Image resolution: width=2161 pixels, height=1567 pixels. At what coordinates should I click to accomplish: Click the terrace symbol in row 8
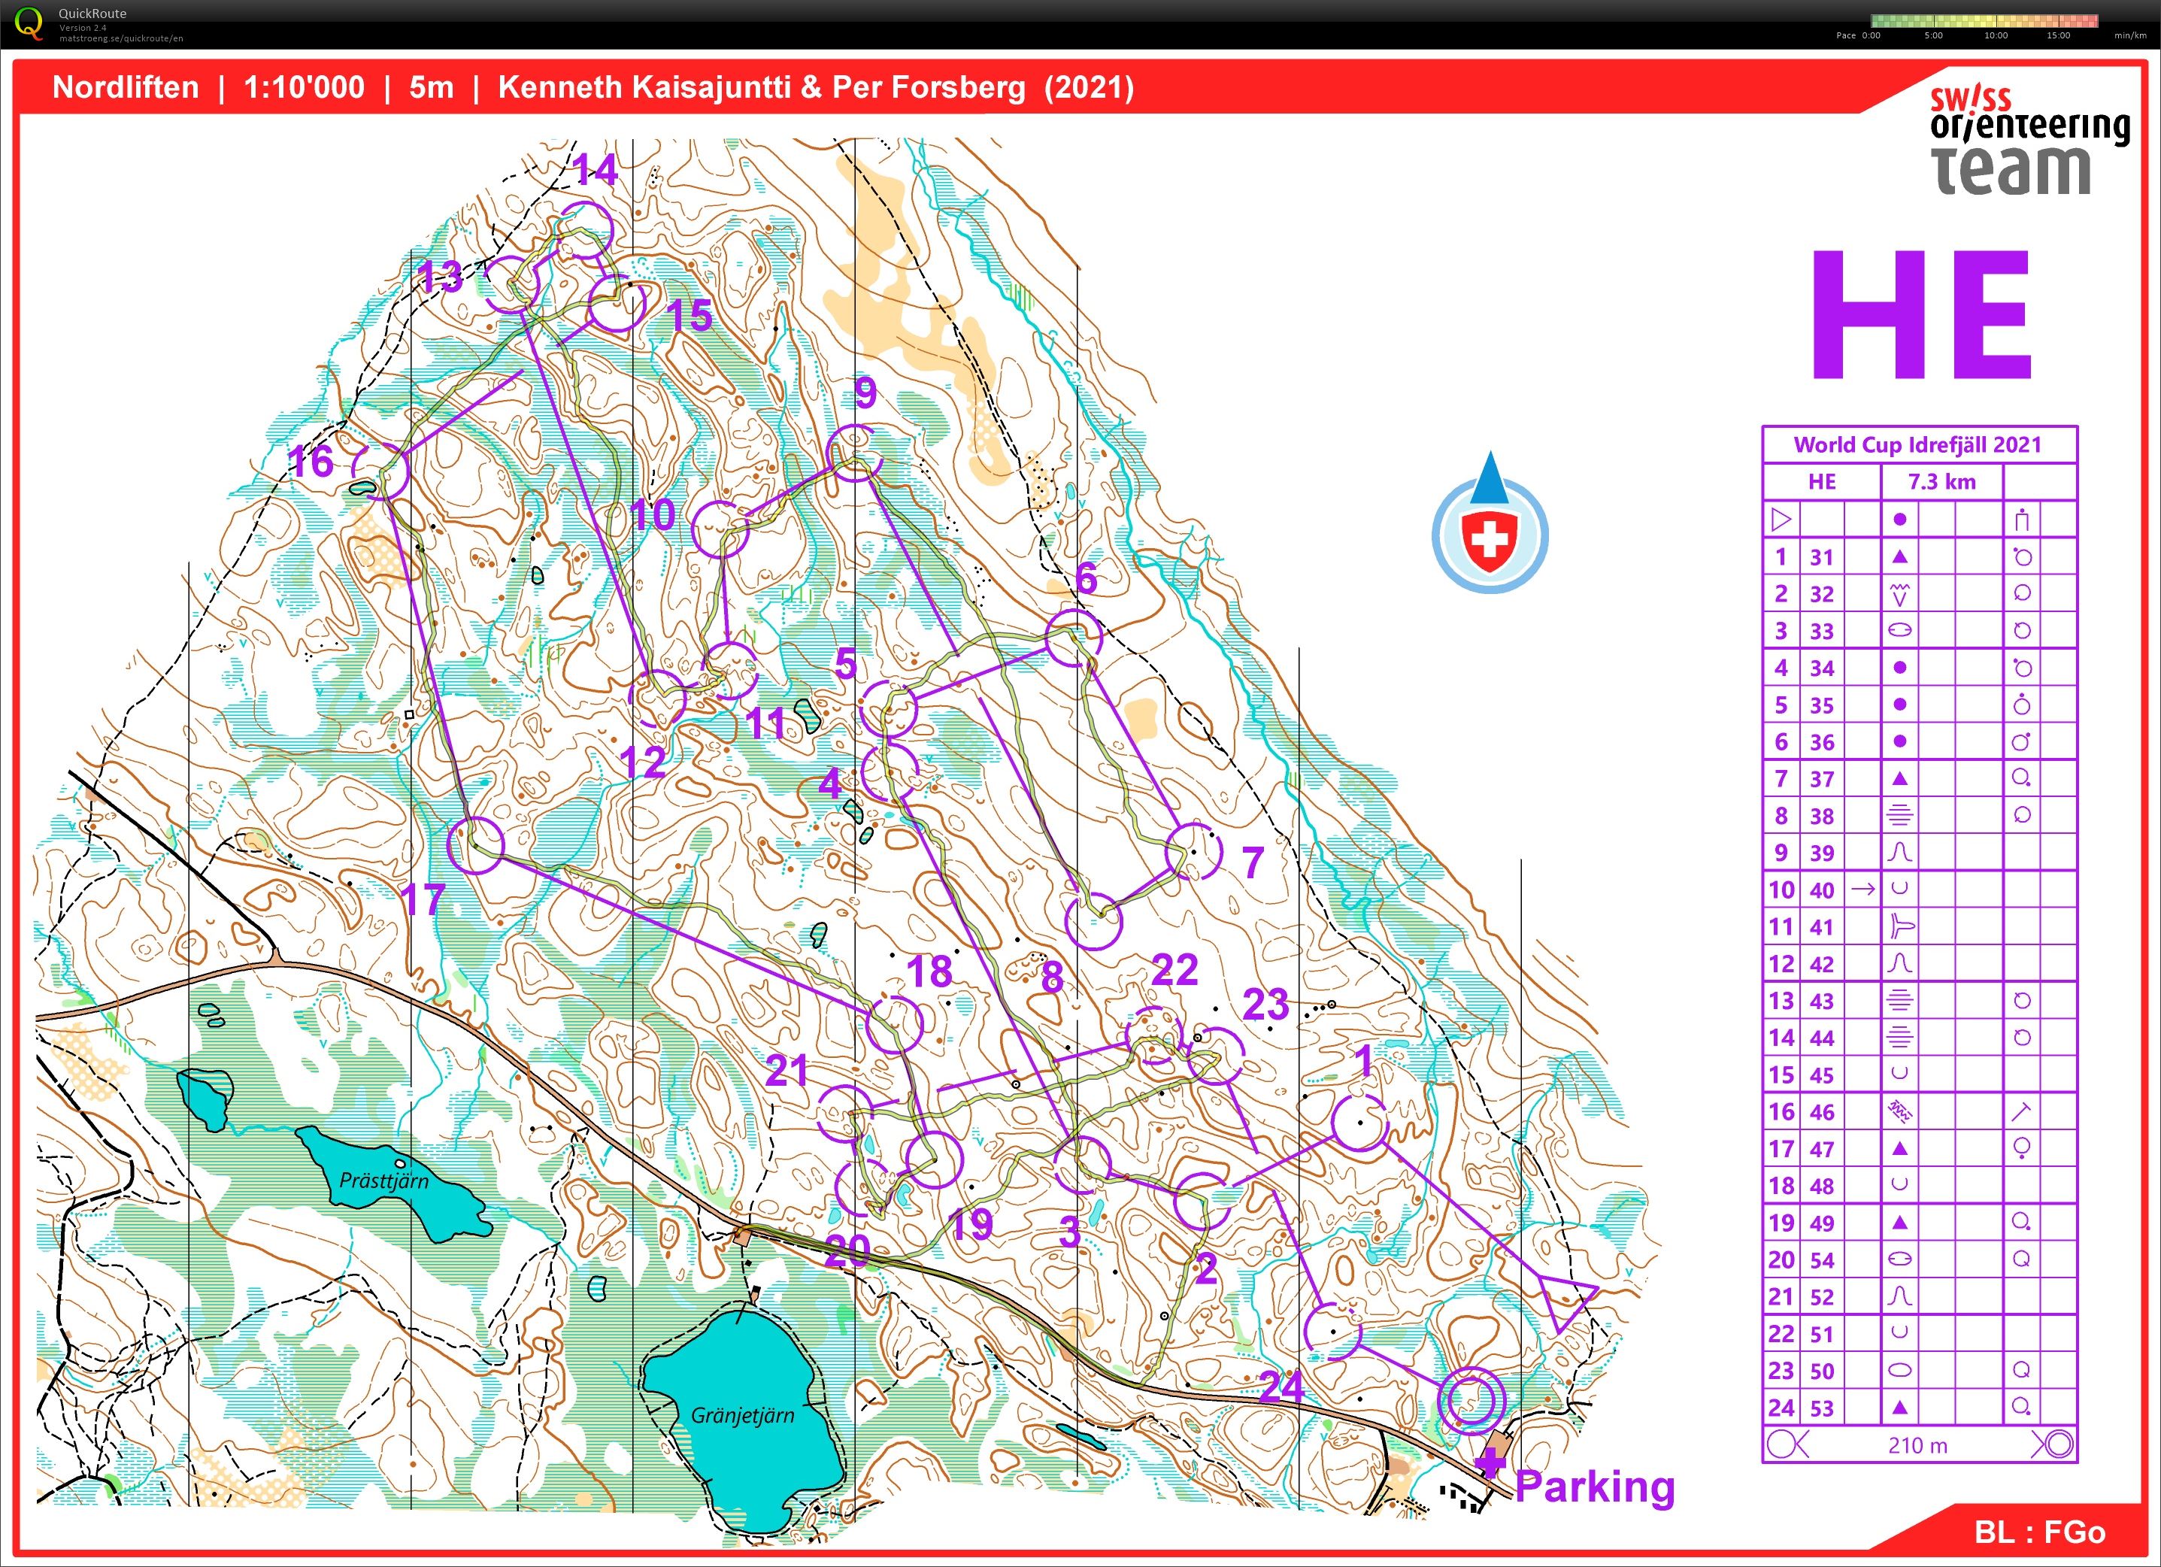click(1899, 815)
